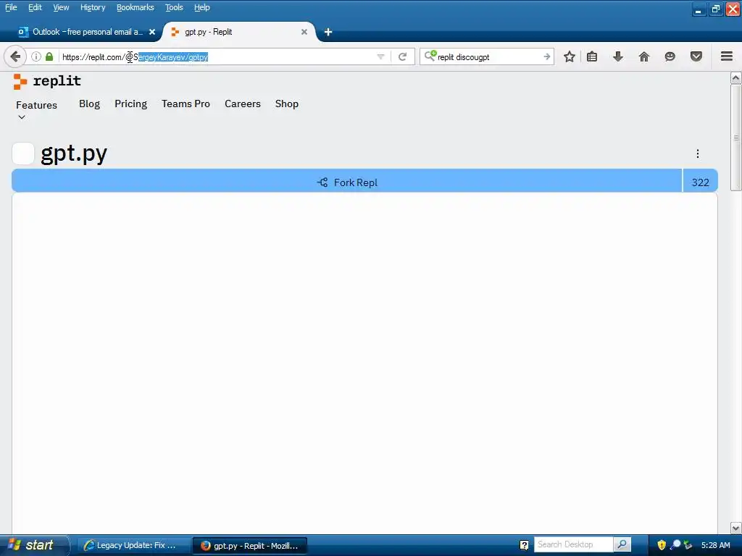Open the View menu
Image resolution: width=742 pixels, height=556 pixels.
point(61,7)
